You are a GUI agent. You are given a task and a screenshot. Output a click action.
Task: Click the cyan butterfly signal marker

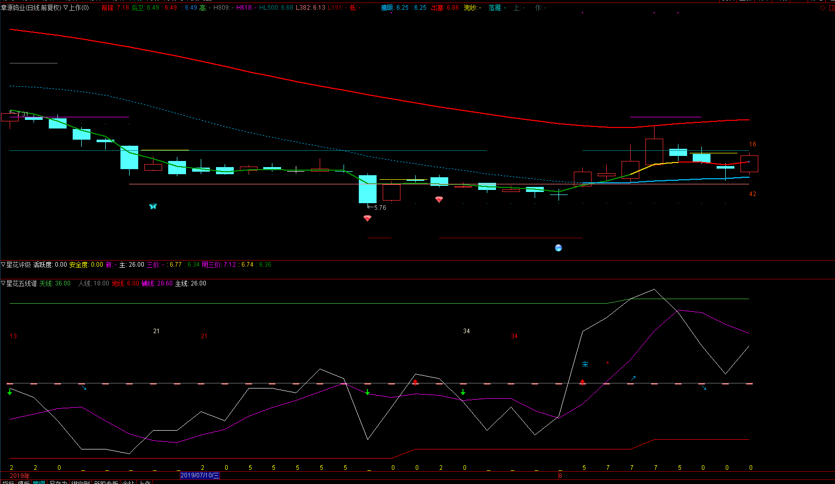153,206
